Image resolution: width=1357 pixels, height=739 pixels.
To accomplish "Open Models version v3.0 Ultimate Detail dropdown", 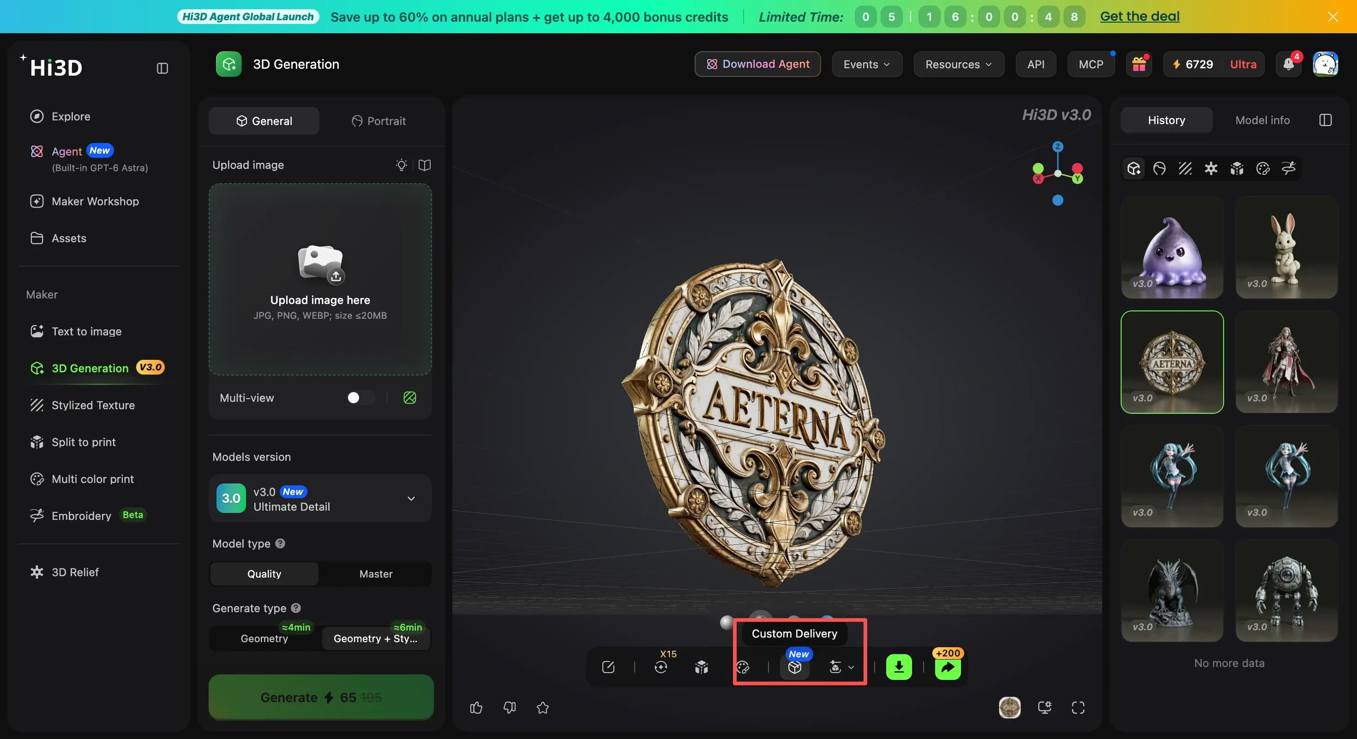I will click(x=320, y=499).
